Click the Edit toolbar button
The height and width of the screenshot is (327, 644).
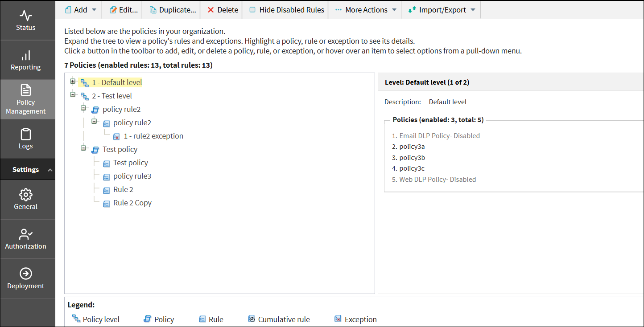(123, 10)
